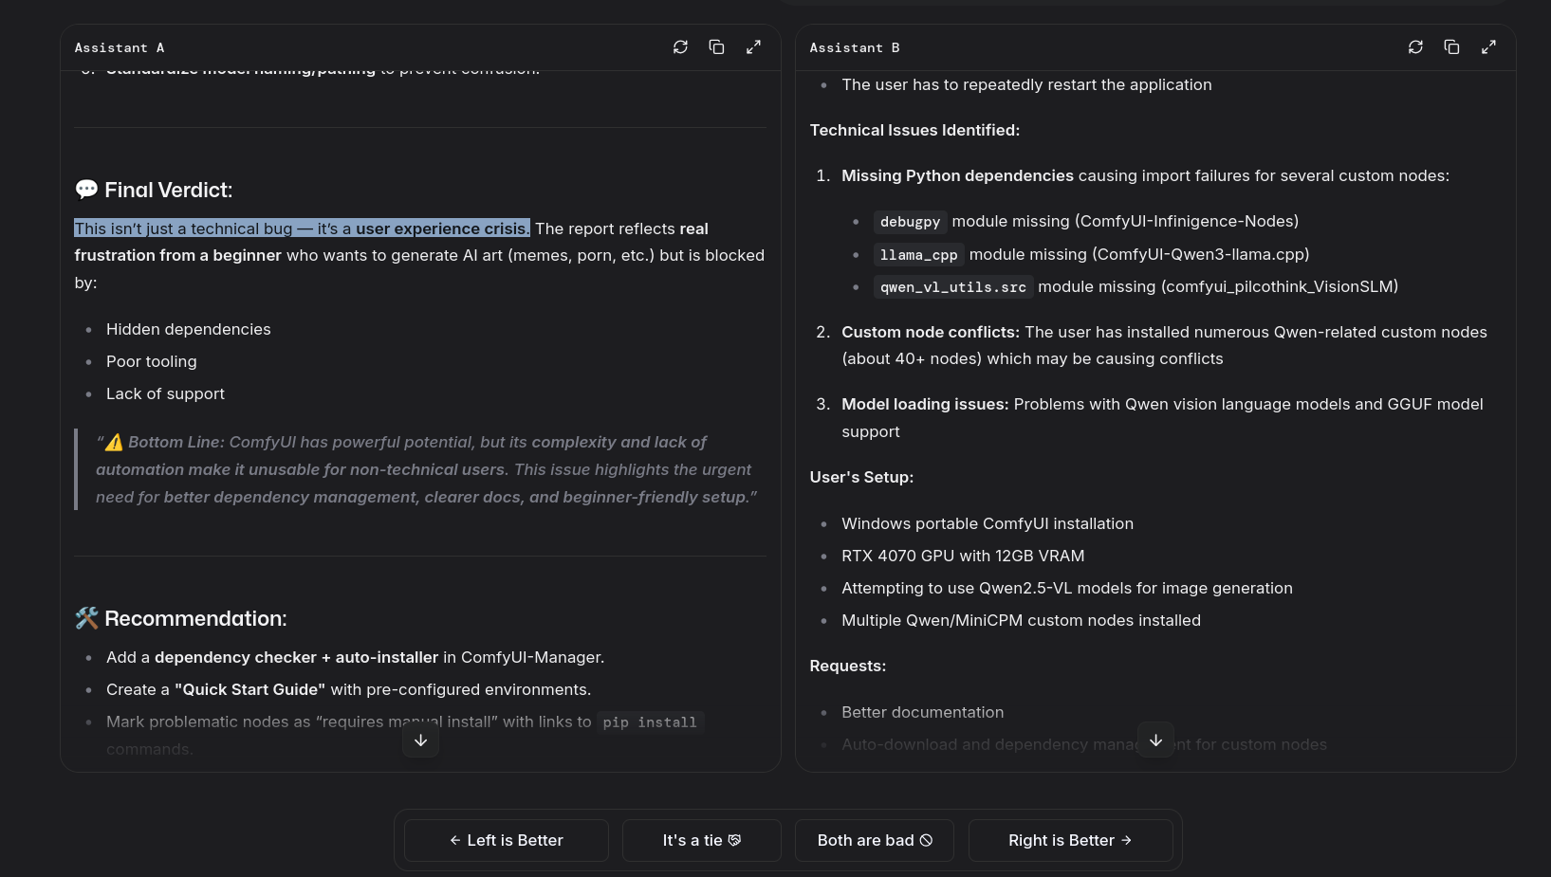
Task: Click 'Multiple Qwen/MiniCPM custom nodes installed' bullet
Action: click(1021, 620)
